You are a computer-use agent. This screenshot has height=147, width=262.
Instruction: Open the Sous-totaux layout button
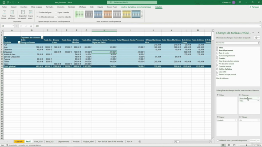[5, 15]
